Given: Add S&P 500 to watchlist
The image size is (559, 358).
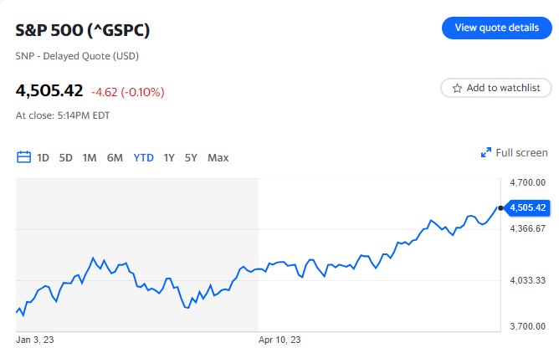Looking at the screenshot, I should pyautogui.click(x=496, y=88).
